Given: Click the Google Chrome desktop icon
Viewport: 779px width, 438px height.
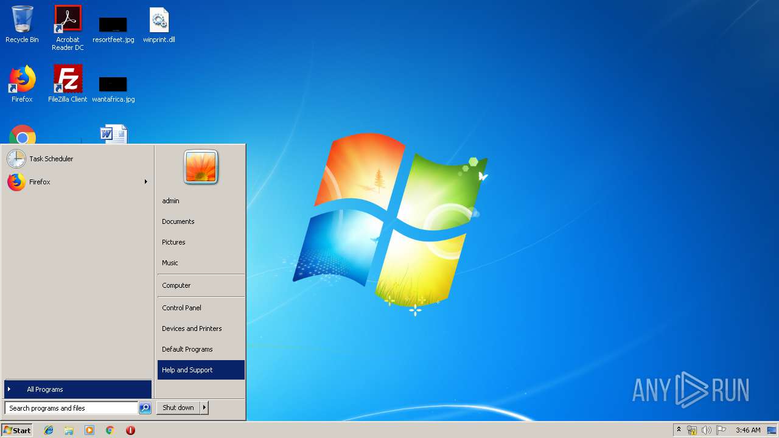Looking at the screenshot, I should pyautogui.click(x=23, y=135).
